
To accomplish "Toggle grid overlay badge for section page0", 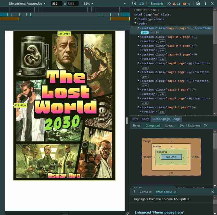I will tap(145, 68).
